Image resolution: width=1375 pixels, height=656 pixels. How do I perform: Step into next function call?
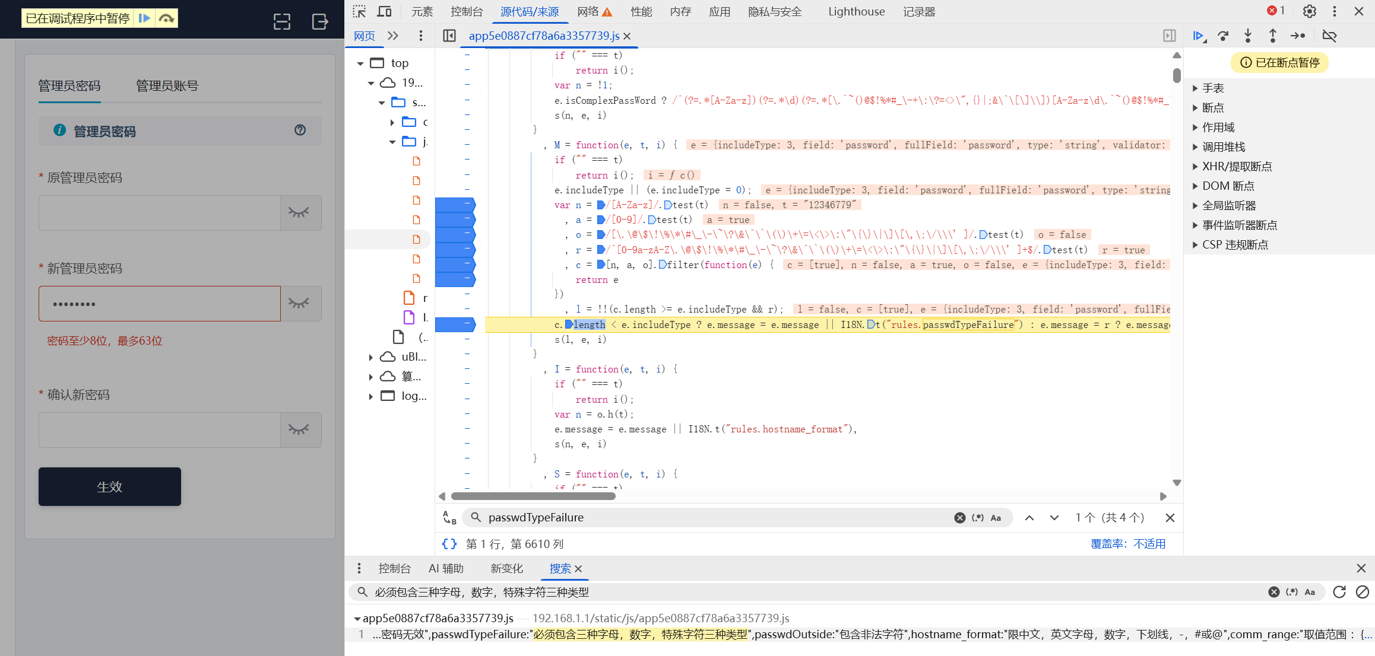(x=1248, y=36)
